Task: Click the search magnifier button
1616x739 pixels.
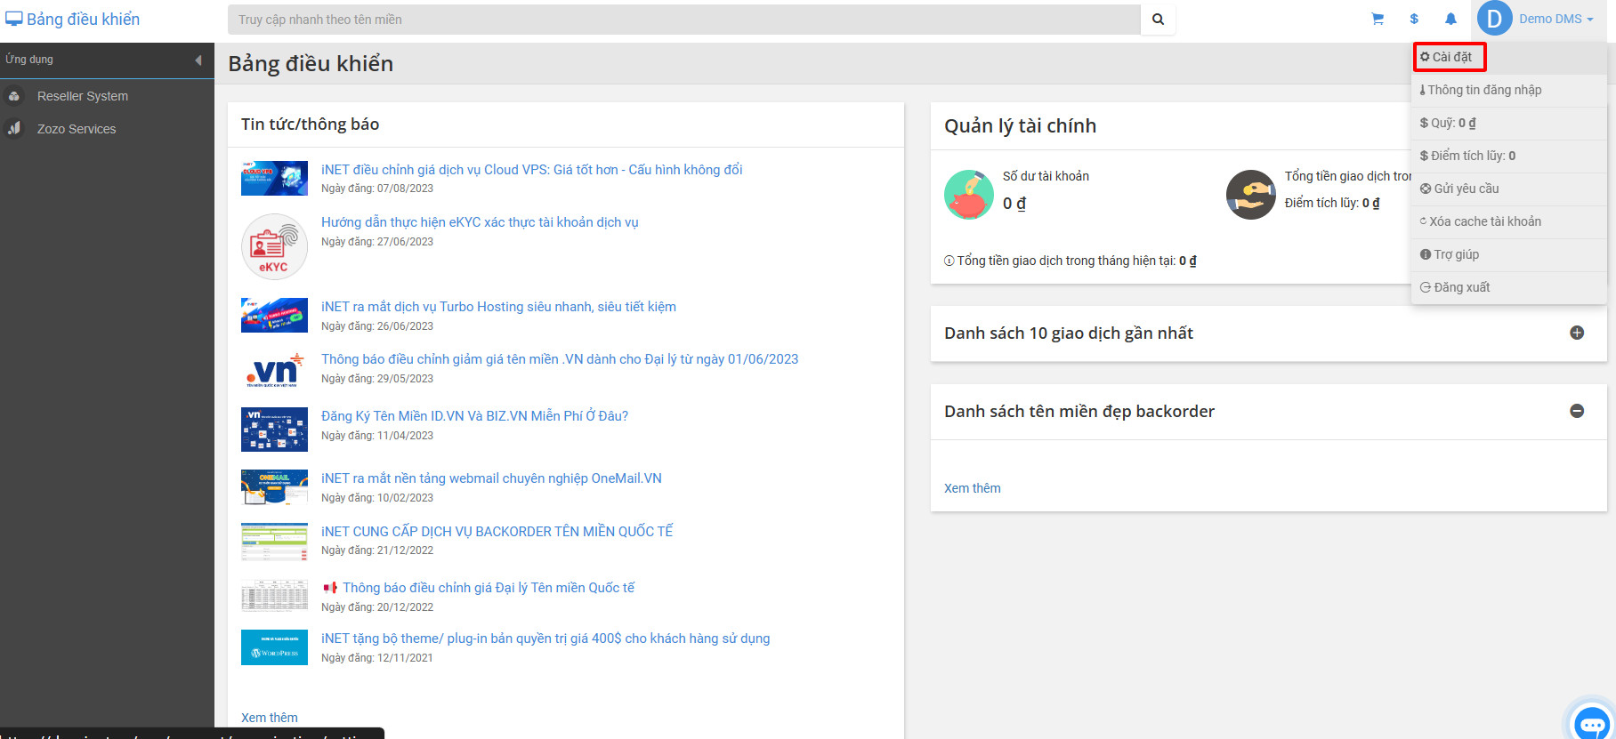Action: [x=1158, y=20]
